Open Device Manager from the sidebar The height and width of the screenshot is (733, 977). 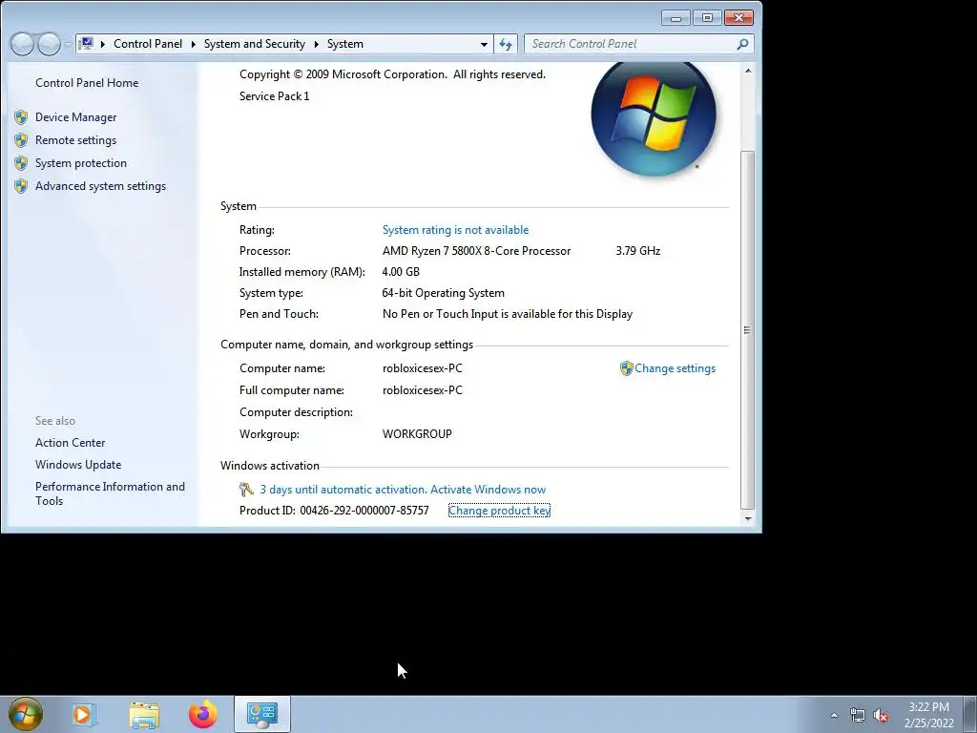coord(76,117)
